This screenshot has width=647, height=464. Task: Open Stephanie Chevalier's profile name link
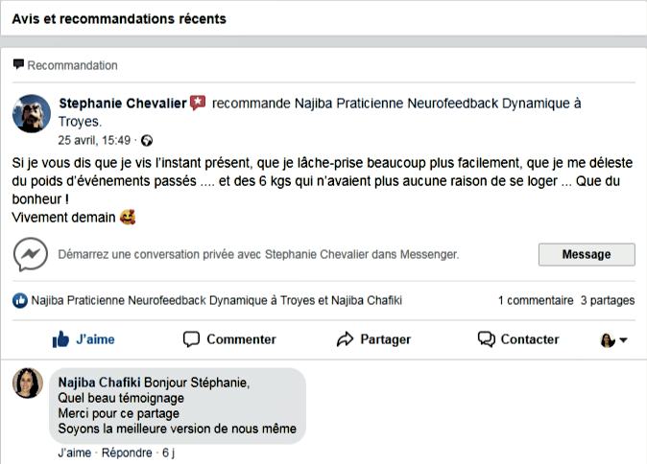pyautogui.click(x=122, y=104)
